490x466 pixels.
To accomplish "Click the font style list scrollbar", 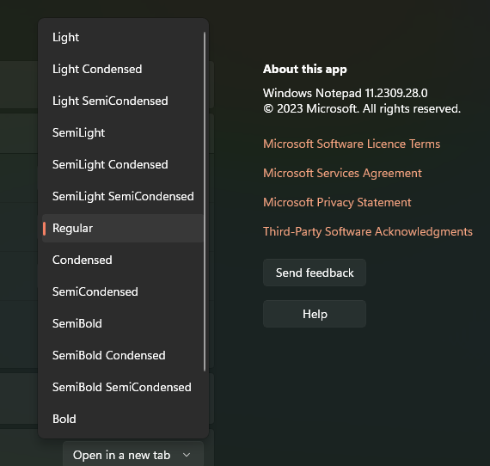I will (205, 201).
